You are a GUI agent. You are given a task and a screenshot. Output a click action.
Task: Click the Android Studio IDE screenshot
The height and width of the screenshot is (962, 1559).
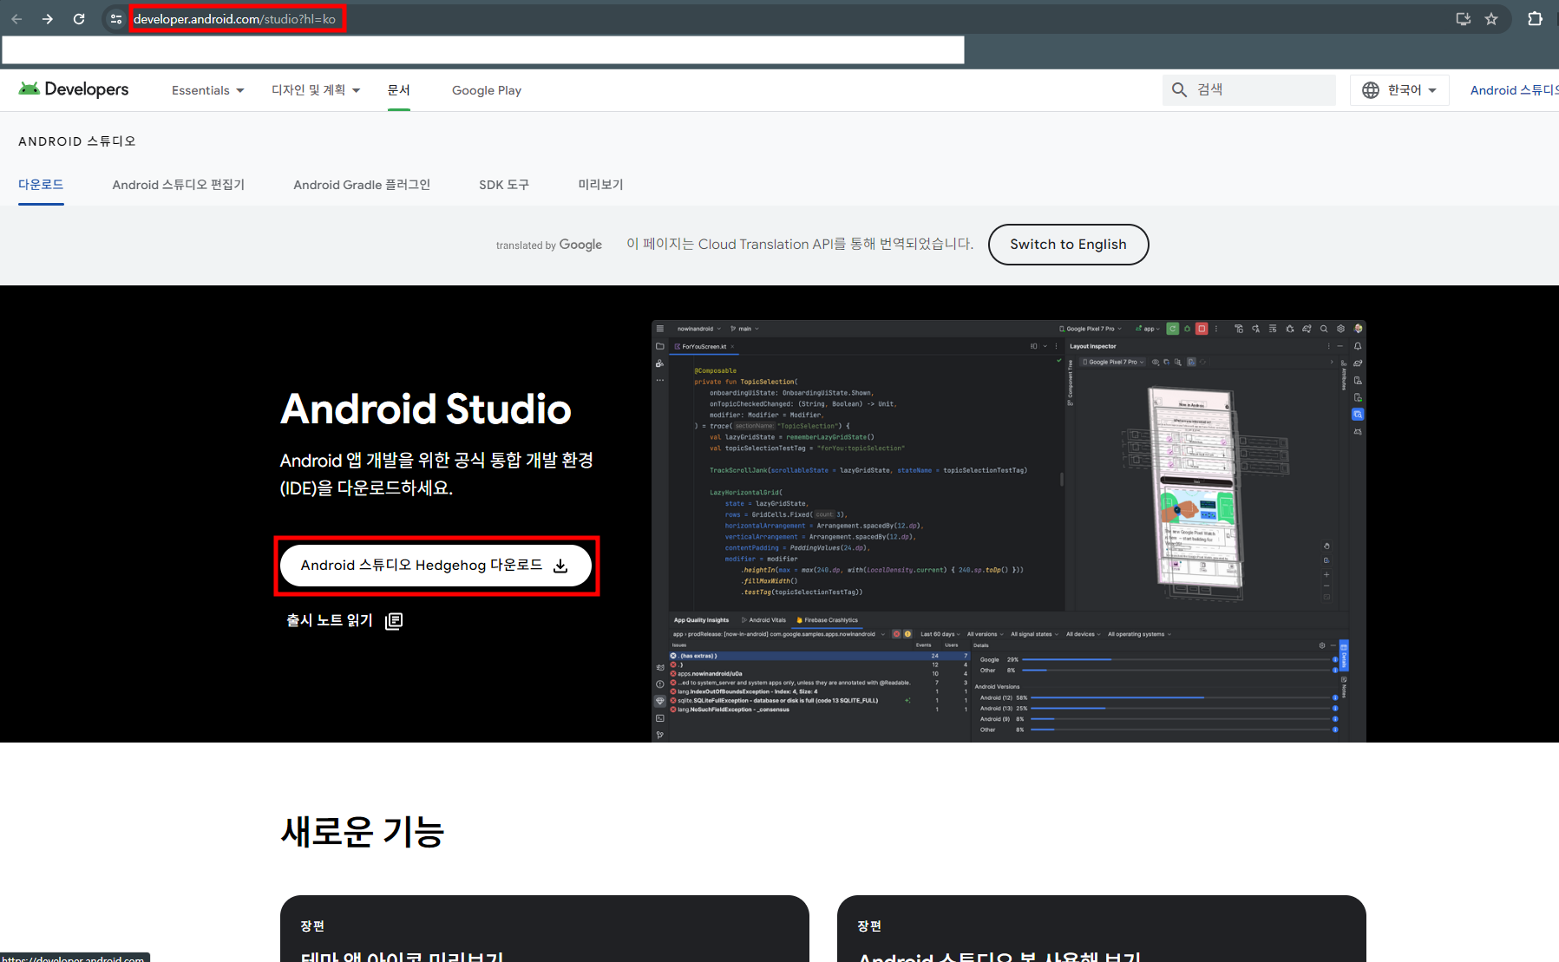click(1008, 531)
